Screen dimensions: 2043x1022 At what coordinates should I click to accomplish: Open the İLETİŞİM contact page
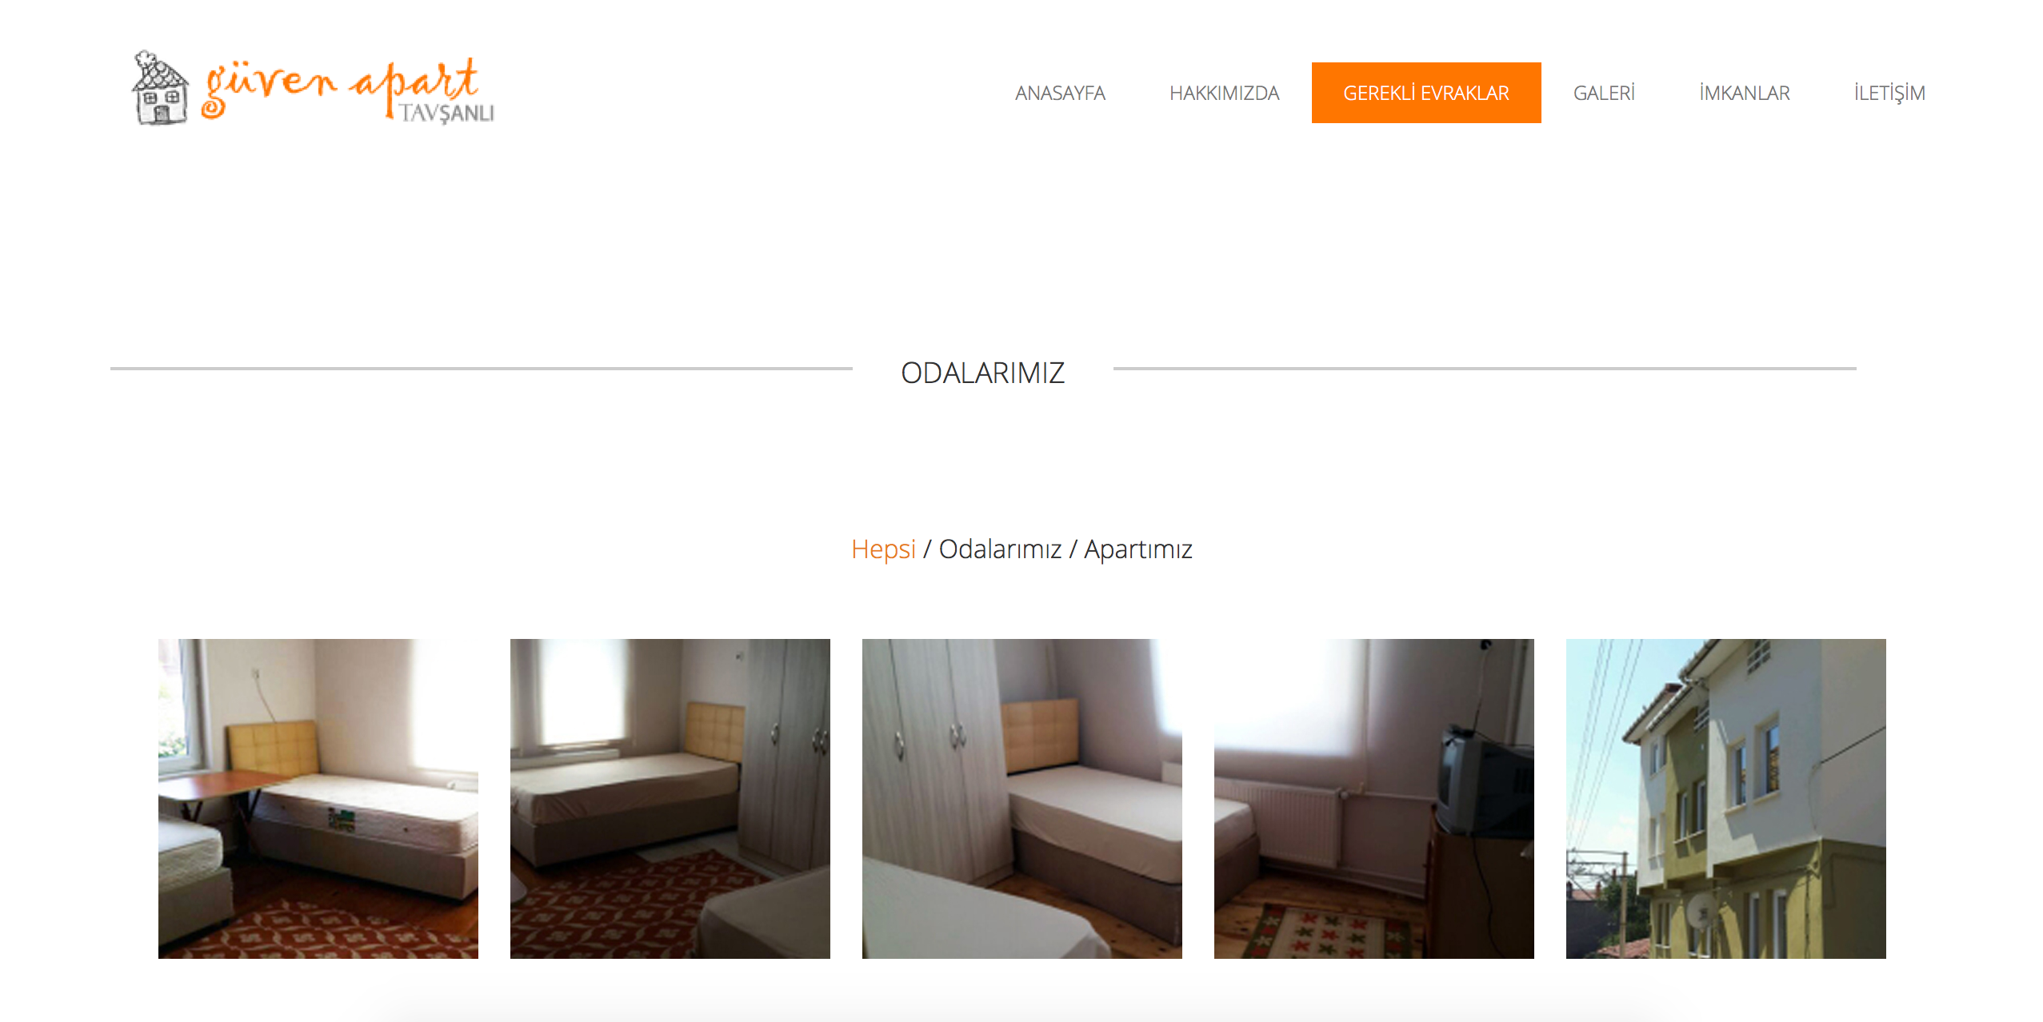coord(1889,93)
